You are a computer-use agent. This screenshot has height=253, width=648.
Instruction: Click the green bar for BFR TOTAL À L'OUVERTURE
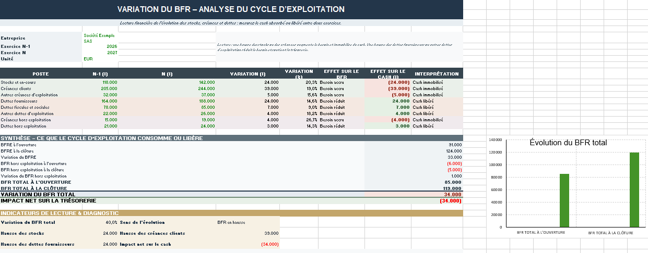click(x=564, y=200)
